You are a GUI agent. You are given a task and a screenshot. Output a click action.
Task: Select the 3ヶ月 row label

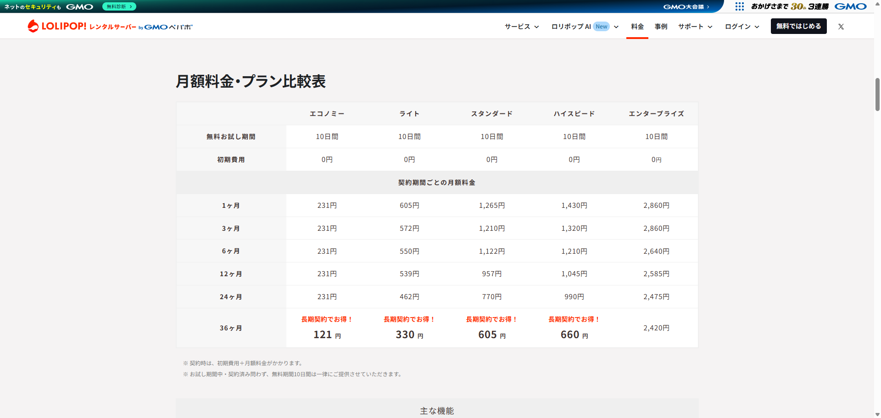click(231, 229)
